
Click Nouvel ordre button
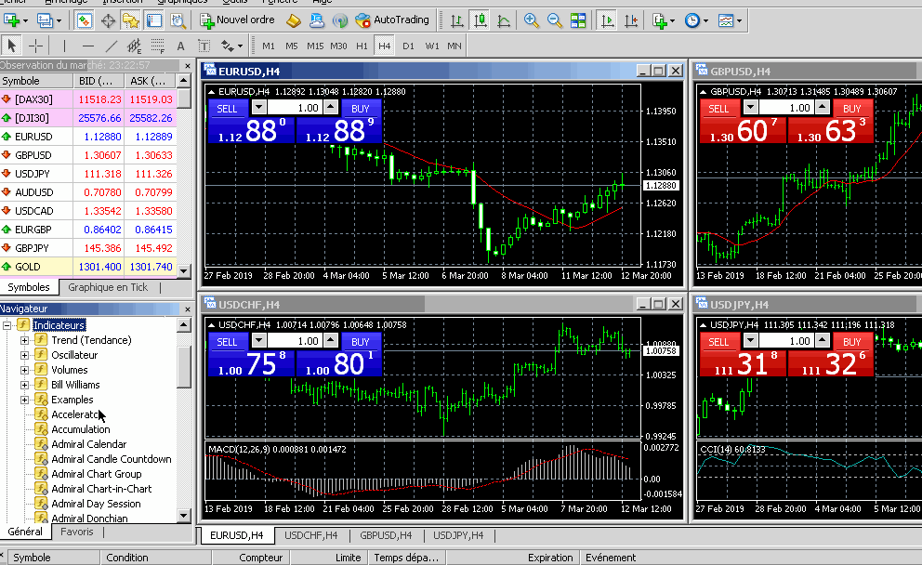click(238, 20)
